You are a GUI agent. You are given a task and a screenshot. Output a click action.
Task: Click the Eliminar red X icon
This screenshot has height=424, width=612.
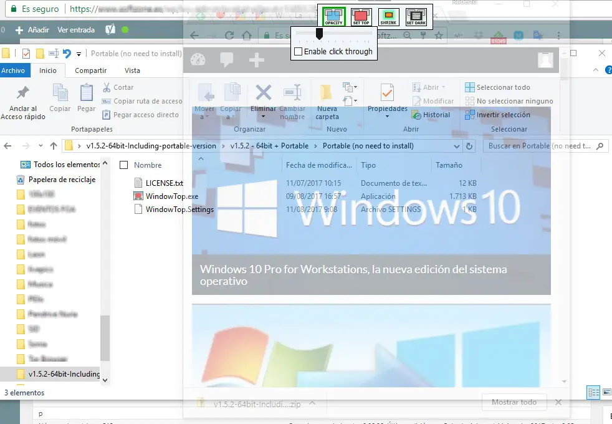click(264, 93)
